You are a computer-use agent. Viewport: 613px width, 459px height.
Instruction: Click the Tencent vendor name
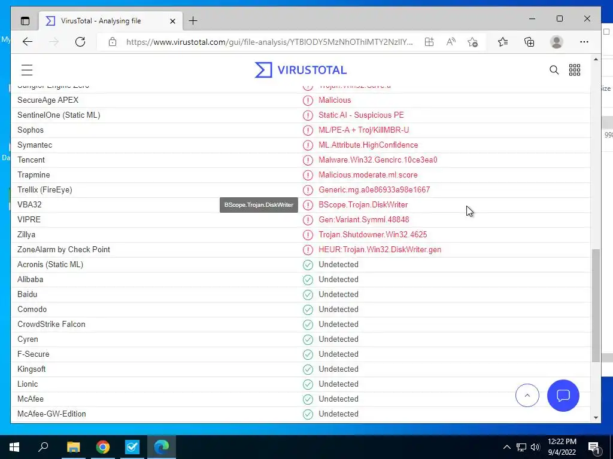click(31, 160)
